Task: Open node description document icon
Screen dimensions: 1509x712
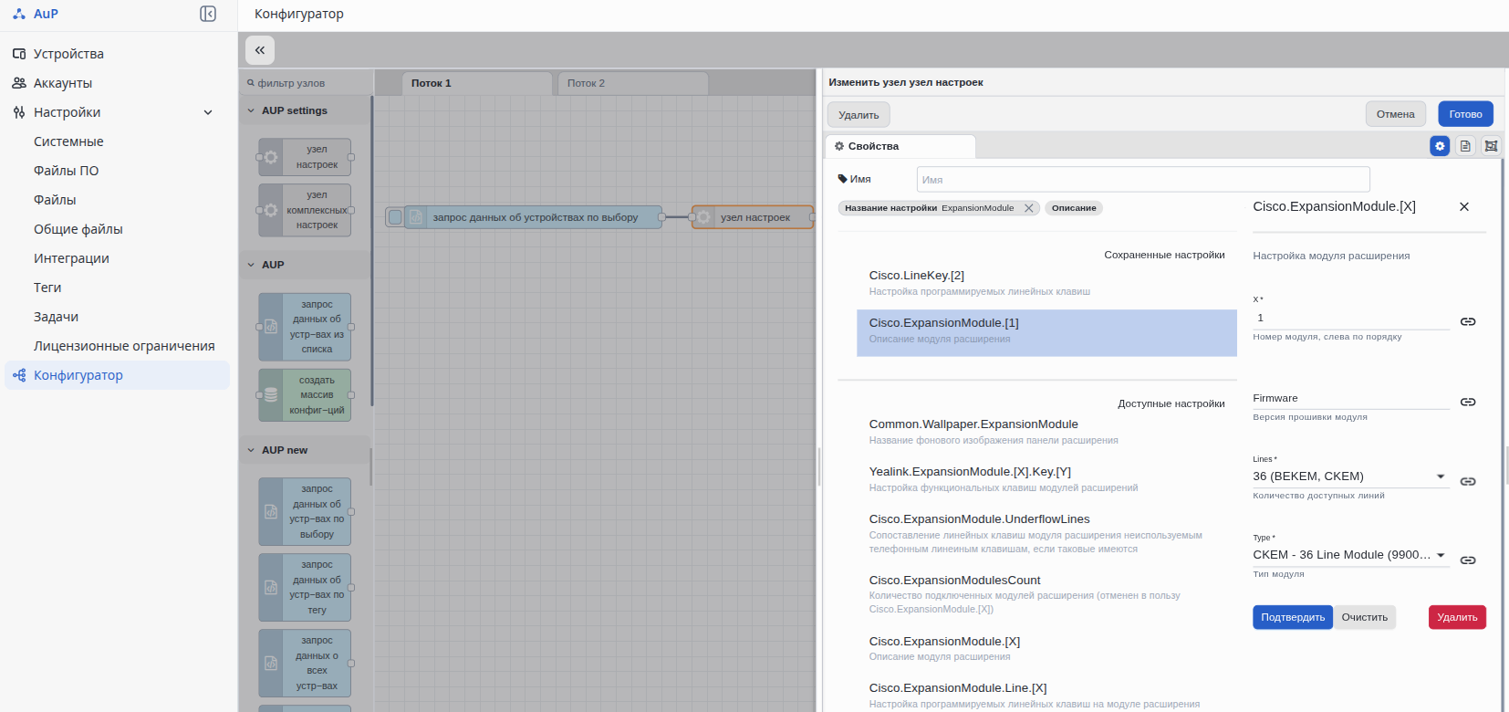Action: click(x=1465, y=146)
